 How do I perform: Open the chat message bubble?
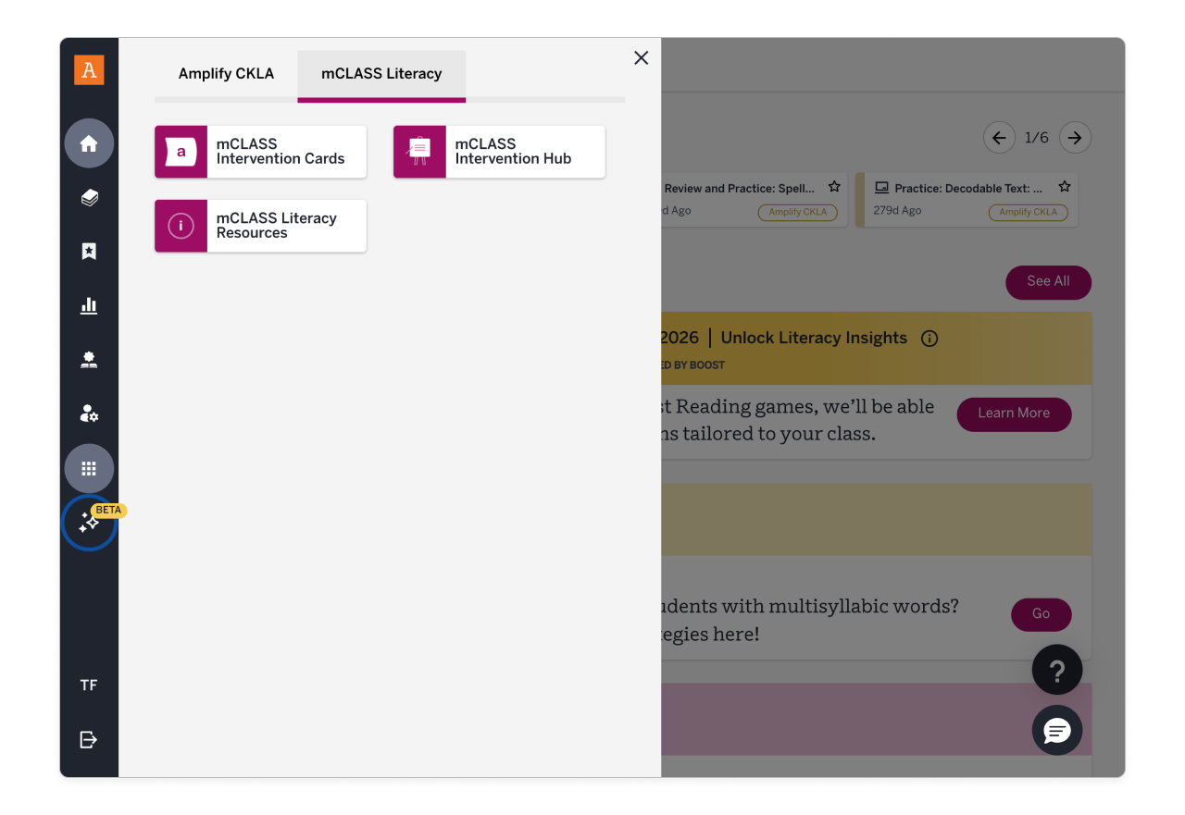pyautogui.click(x=1057, y=731)
